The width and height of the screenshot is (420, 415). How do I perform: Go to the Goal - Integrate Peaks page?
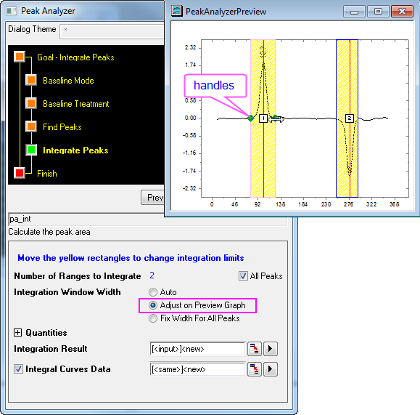coord(75,57)
